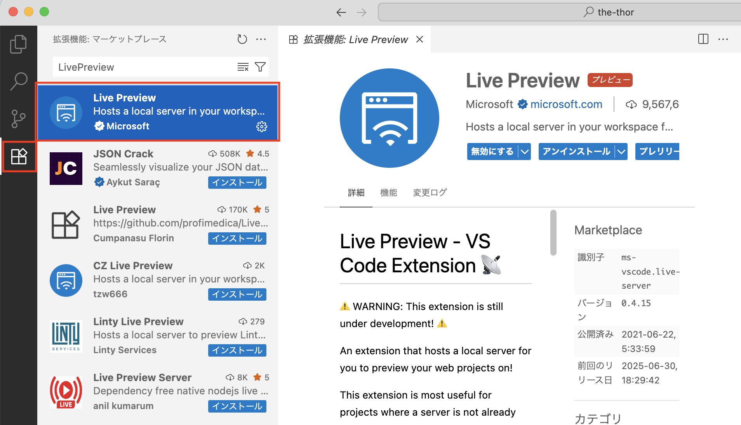Open the Explorer view in activity bar

point(18,44)
